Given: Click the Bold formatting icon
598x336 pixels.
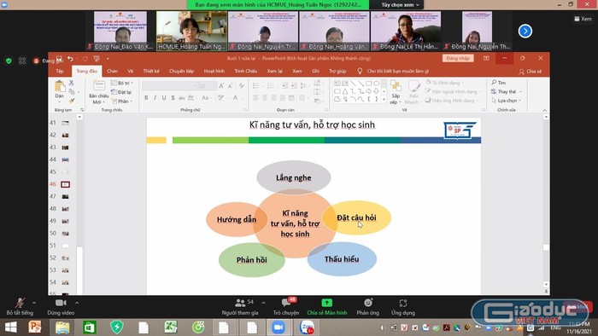Looking at the screenshot, I should [x=146, y=98].
